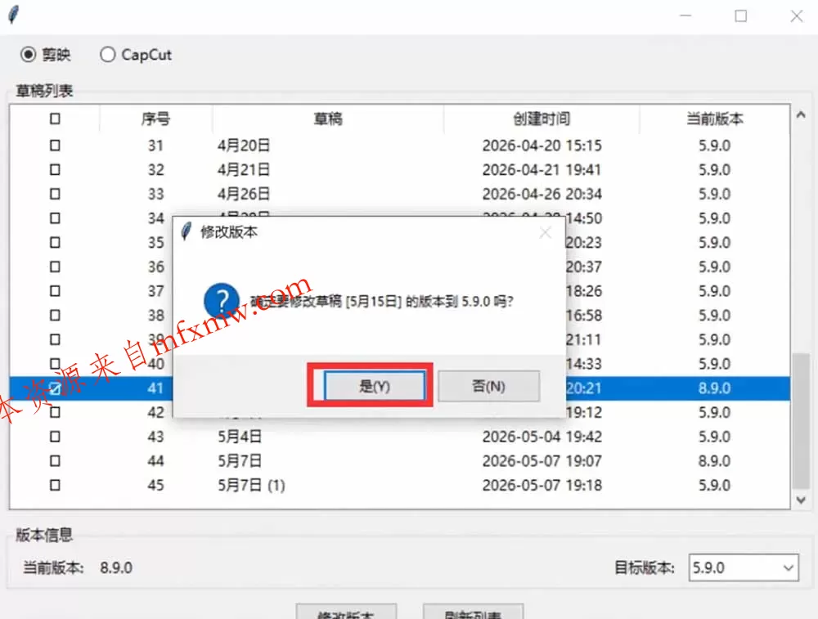Click the 刷新列表 button
818x619 pixels.
tap(473, 611)
